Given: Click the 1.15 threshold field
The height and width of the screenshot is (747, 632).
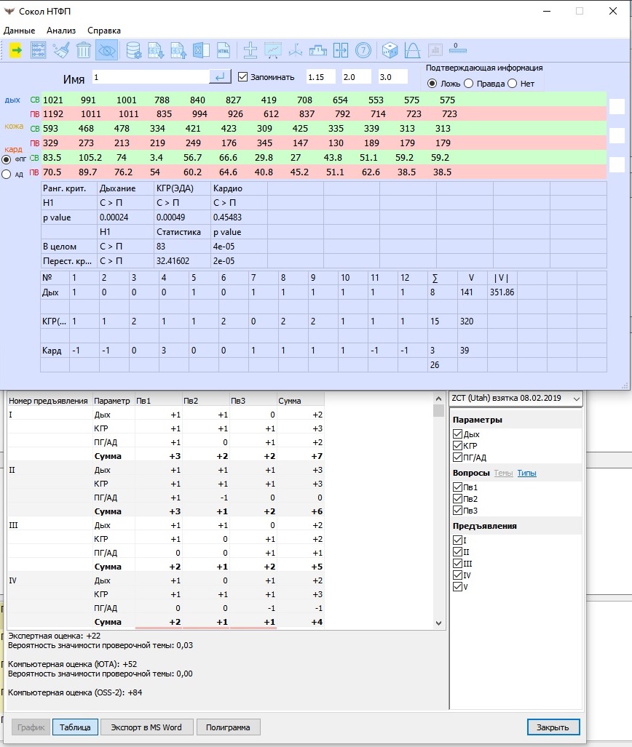Looking at the screenshot, I should [x=320, y=76].
